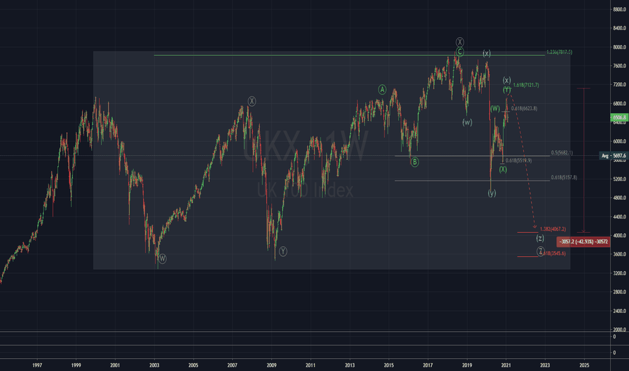Select the 0.618(5157.8) retracement label
The height and width of the screenshot is (371, 629).
click(564, 177)
